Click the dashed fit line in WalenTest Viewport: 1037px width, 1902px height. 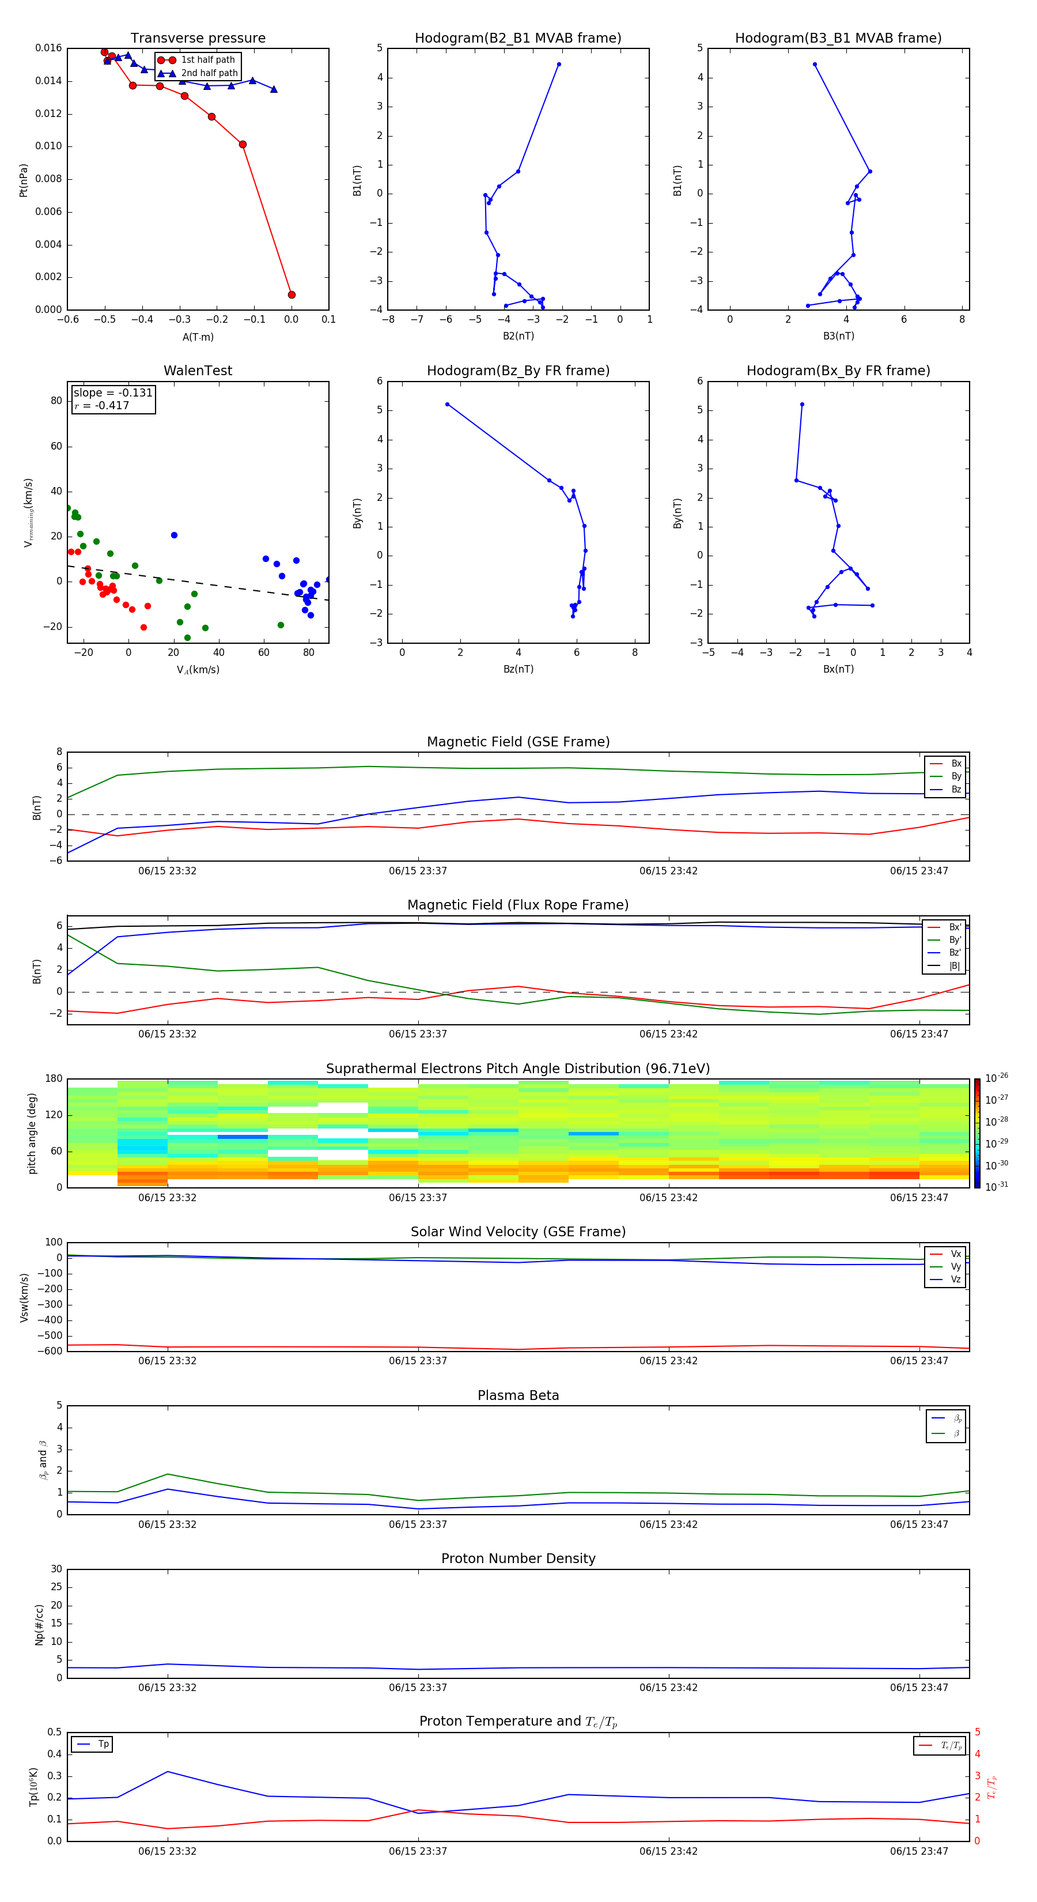[198, 583]
